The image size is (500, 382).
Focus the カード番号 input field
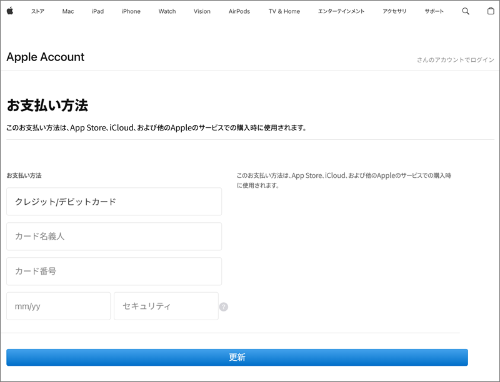114,272
